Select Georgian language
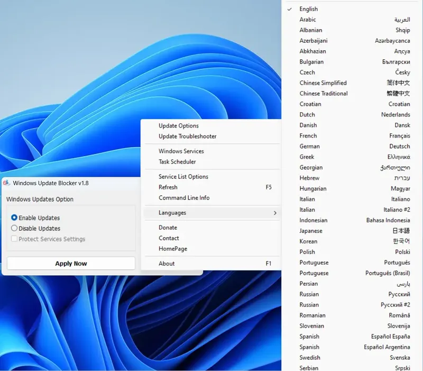This screenshot has width=423, height=371. 352,167
